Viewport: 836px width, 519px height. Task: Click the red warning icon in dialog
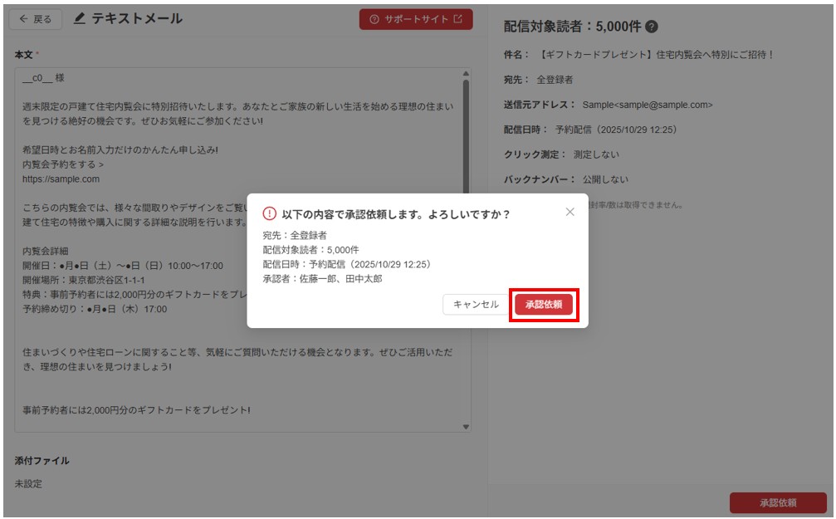[269, 213]
